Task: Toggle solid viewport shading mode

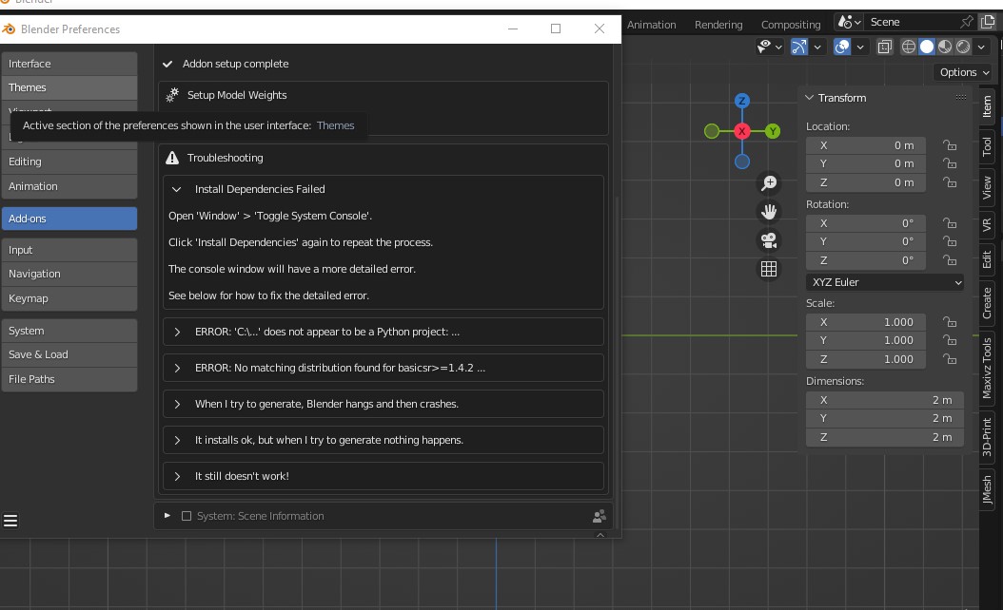Action: 925,46
